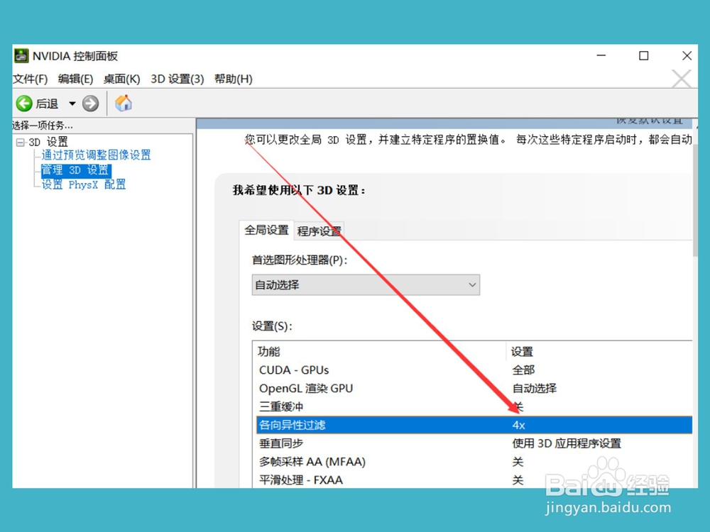Viewport: 710px width, 532px height.
Task: Open the 3D 设置(3) menu
Action: tap(177, 79)
